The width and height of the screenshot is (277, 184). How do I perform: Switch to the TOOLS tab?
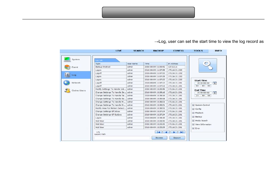[x=198, y=51]
